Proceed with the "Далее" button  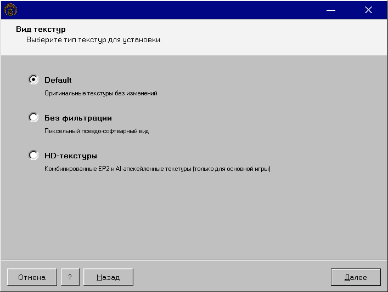coord(356,277)
